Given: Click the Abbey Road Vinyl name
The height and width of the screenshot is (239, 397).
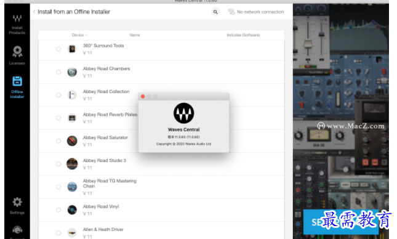Looking at the screenshot, I should [101, 206].
